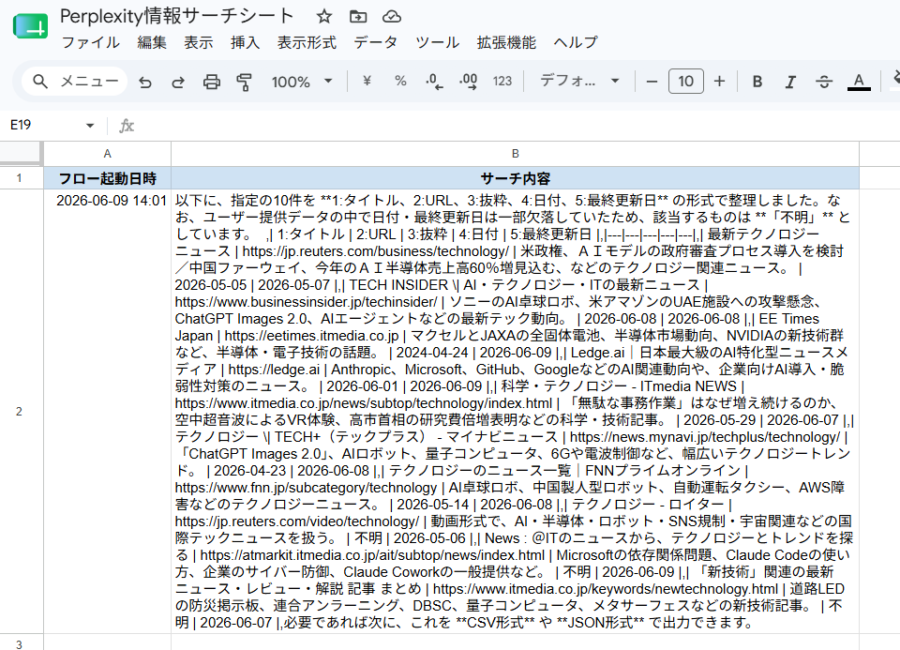Select row 1 header
Viewport: 900px width, 650px height.
coord(20,178)
